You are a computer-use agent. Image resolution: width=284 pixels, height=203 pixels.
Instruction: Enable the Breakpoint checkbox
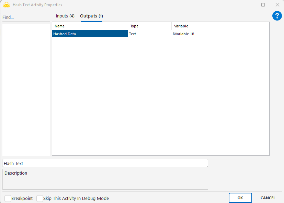(8, 198)
